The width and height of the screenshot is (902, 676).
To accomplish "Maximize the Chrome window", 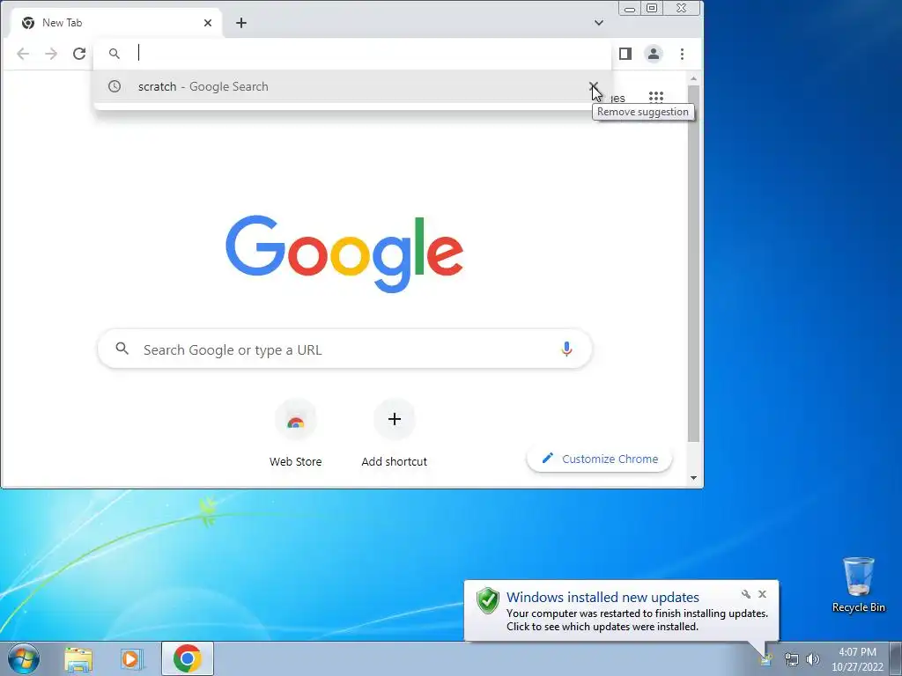I will (x=652, y=9).
